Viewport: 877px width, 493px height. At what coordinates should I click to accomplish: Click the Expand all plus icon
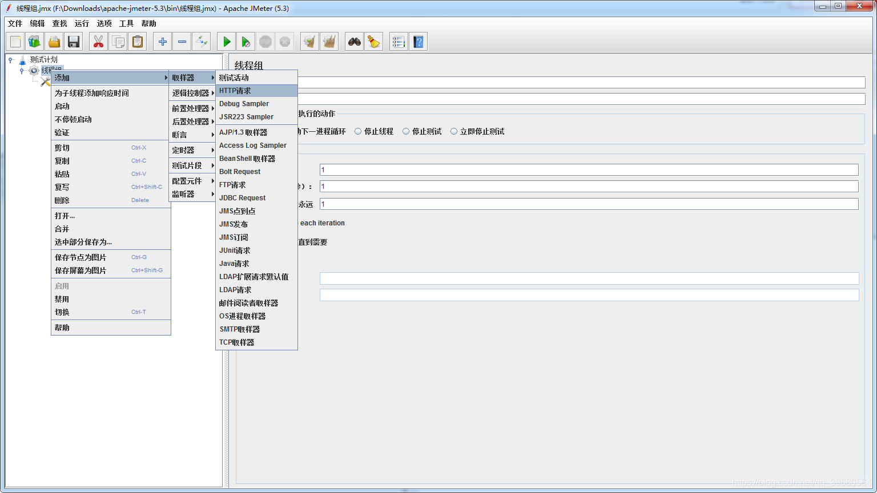(x=163, y=42)
